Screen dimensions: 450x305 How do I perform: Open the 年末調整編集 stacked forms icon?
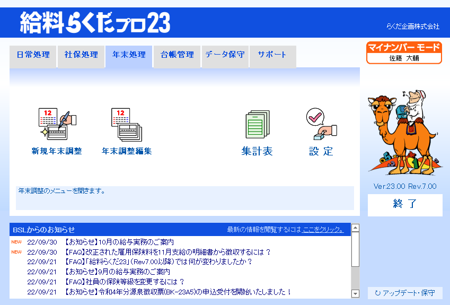tap(127, 125)
